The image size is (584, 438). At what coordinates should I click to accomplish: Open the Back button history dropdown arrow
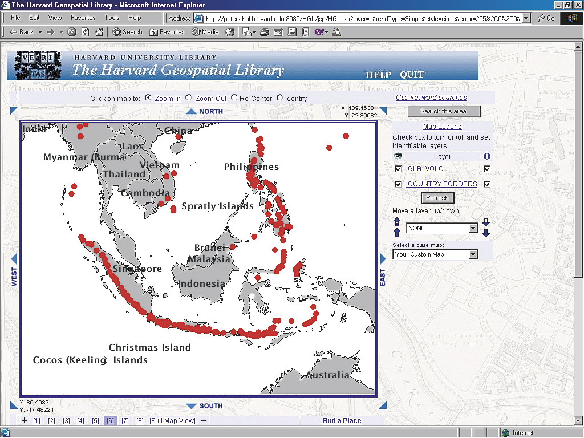coord(40,33)
